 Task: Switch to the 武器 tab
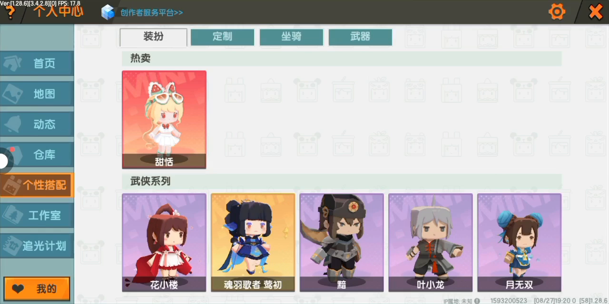(360, 37)
